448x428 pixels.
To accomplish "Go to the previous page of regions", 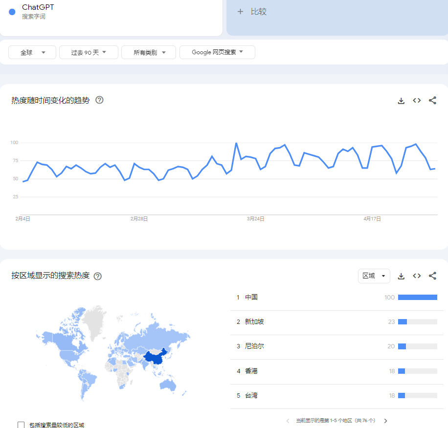I will coord(288,421).
